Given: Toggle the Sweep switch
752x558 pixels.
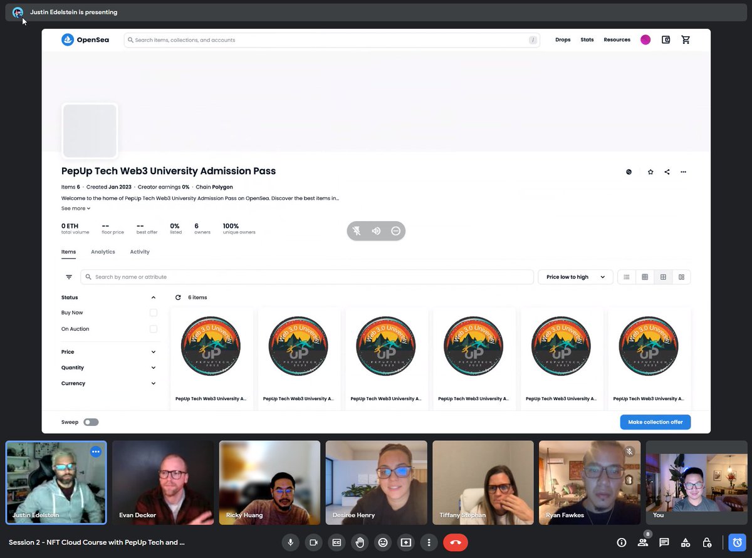Looking at the screenshot, I should tap(91, 422).
